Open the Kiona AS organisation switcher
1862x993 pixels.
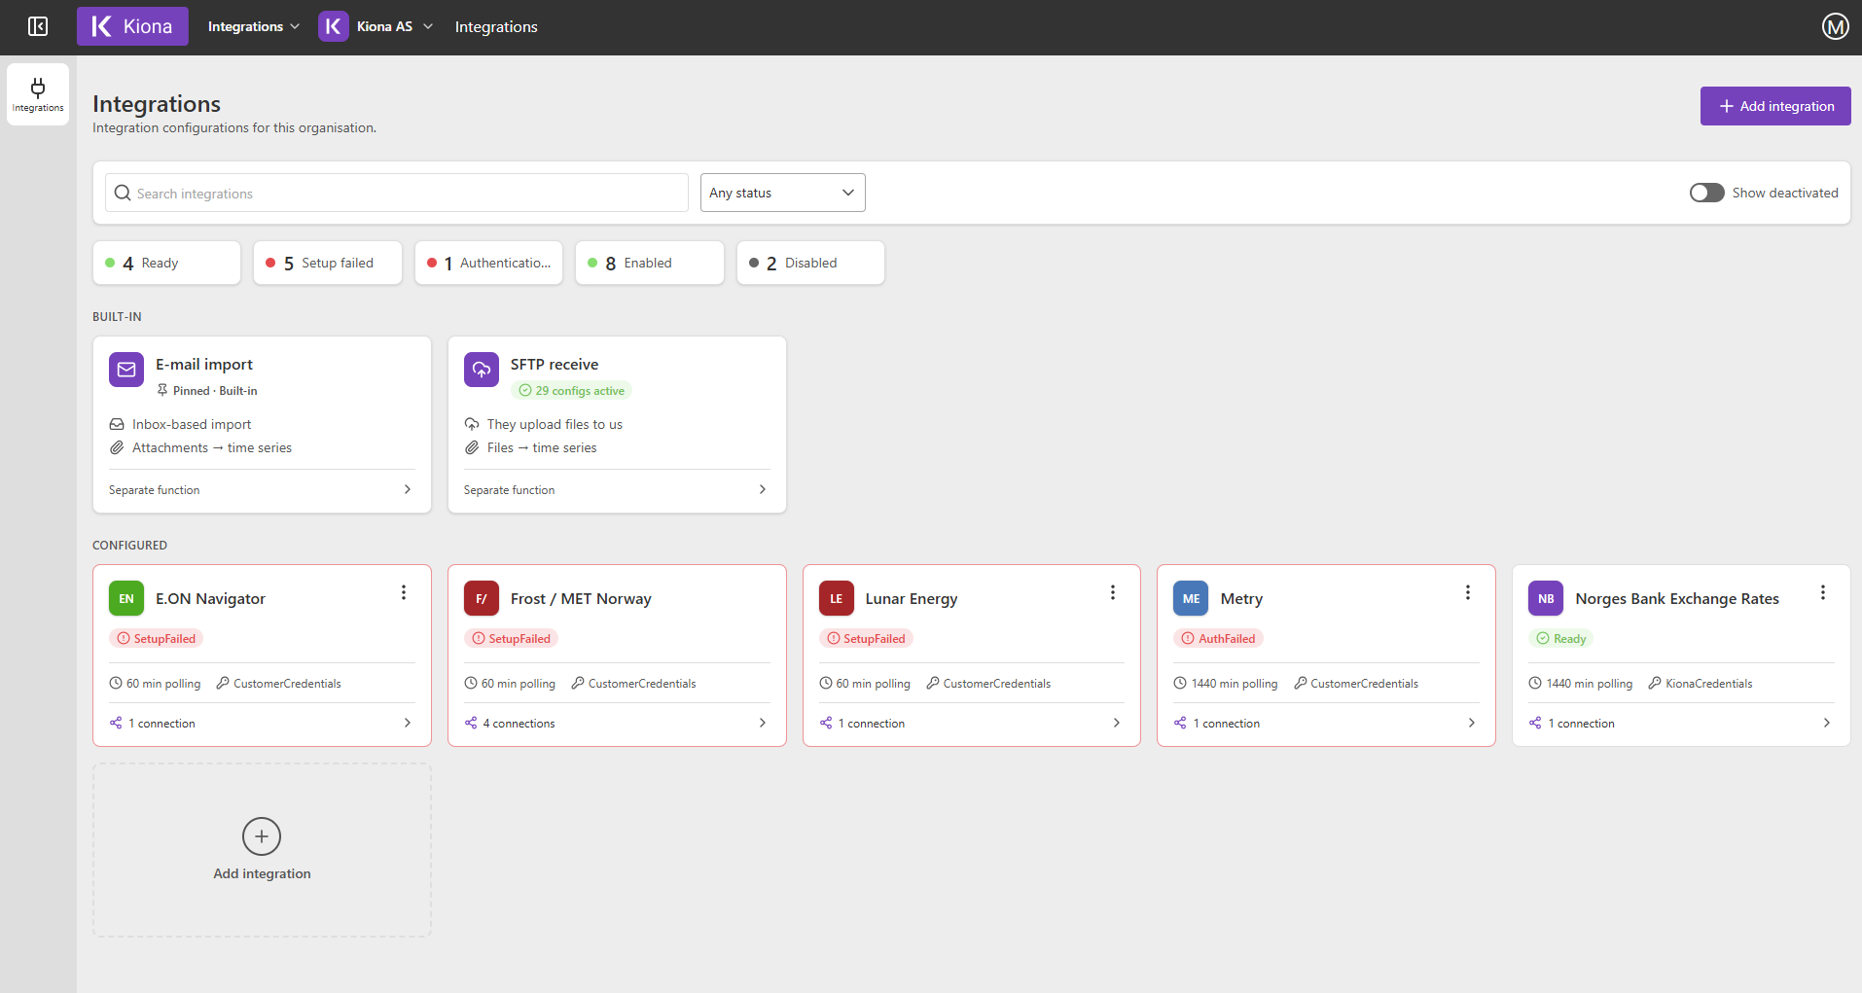(376, 26)
